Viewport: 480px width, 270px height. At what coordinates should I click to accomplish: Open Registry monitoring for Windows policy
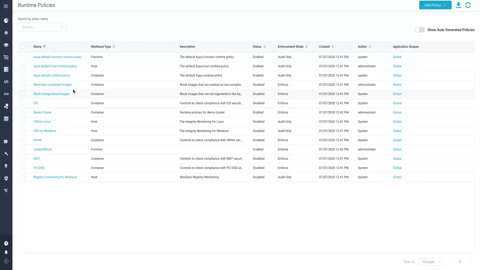55,177
